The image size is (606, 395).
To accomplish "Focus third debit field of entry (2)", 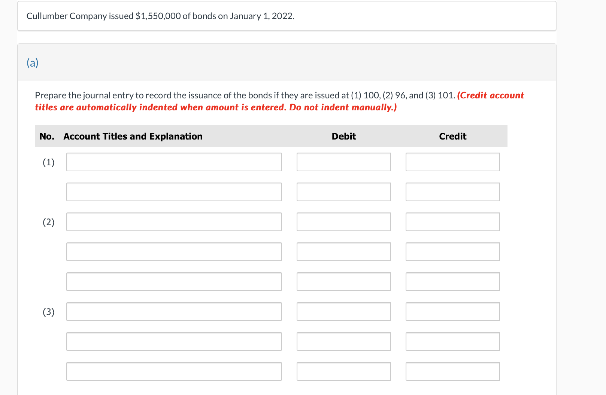I will click(344, 282).
